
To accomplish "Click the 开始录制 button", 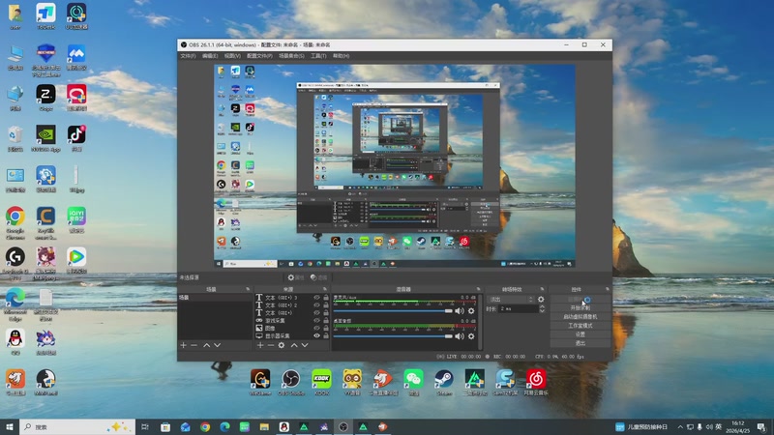I will pyautogui.click(x=580, y=307).
